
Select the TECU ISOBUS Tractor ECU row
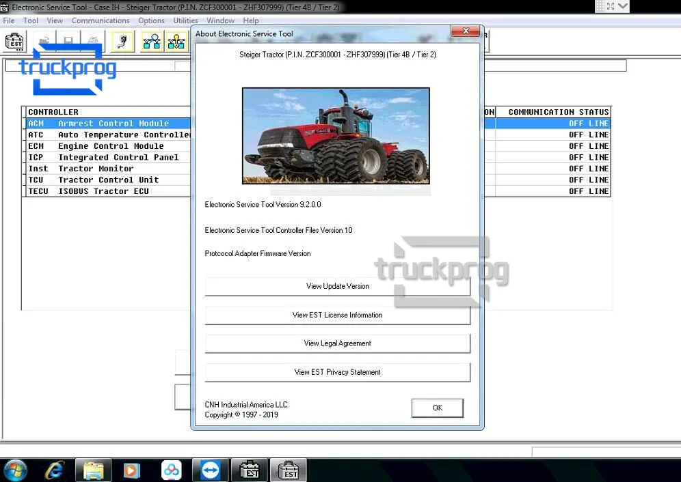(108, 191)
